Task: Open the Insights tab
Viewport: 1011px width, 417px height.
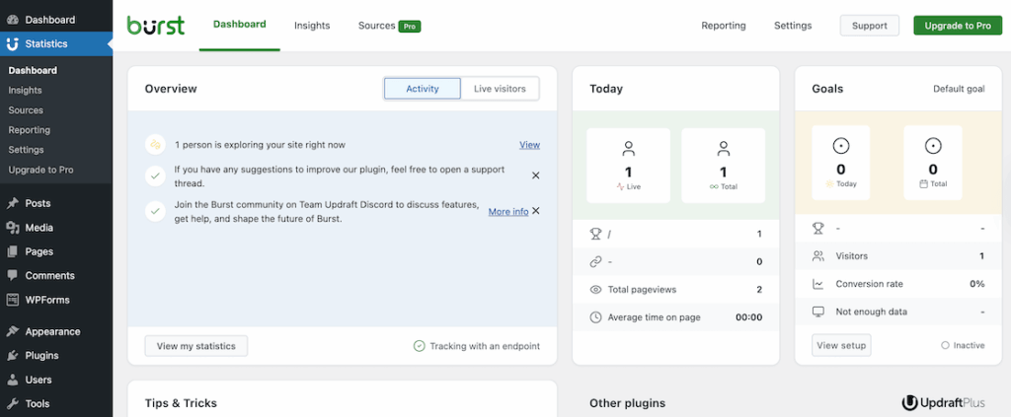Action: tap(312, 26)
